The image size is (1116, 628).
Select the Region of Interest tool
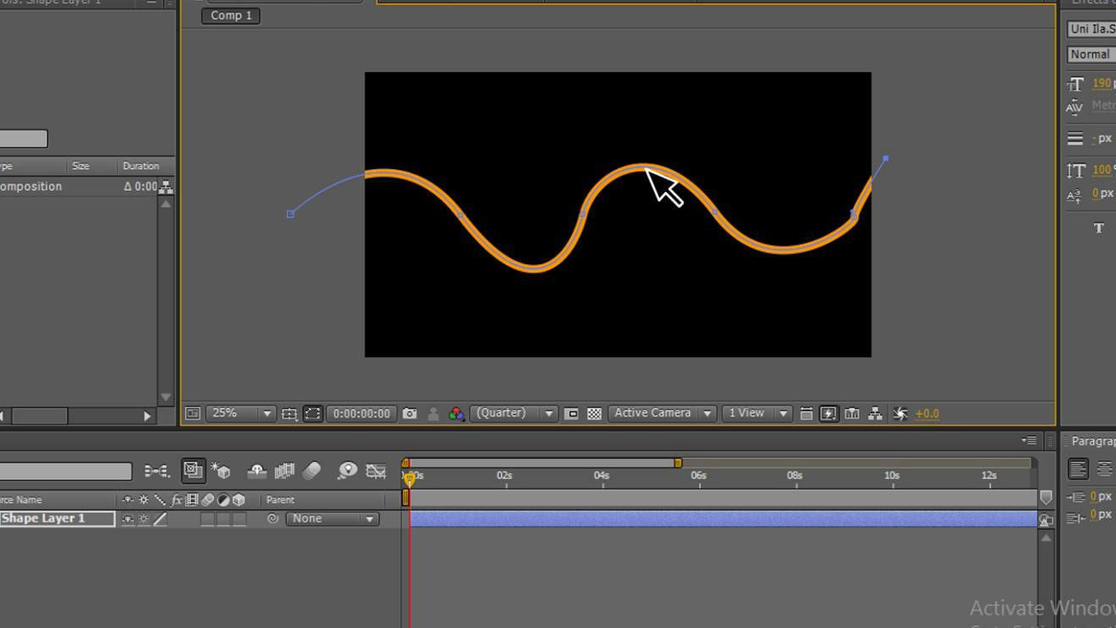pyautogui.click(x=312, y=413)
